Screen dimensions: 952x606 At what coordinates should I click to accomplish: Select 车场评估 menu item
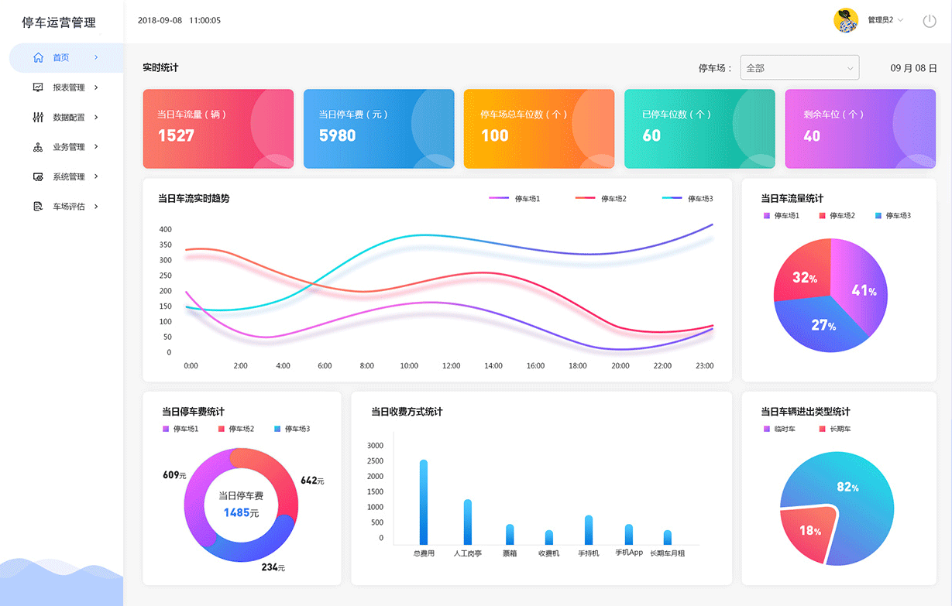68,207
